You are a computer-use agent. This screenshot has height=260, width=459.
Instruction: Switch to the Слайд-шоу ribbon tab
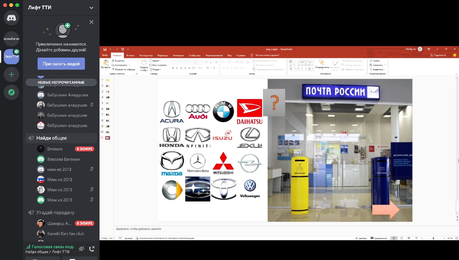click(x=195, y=55)
